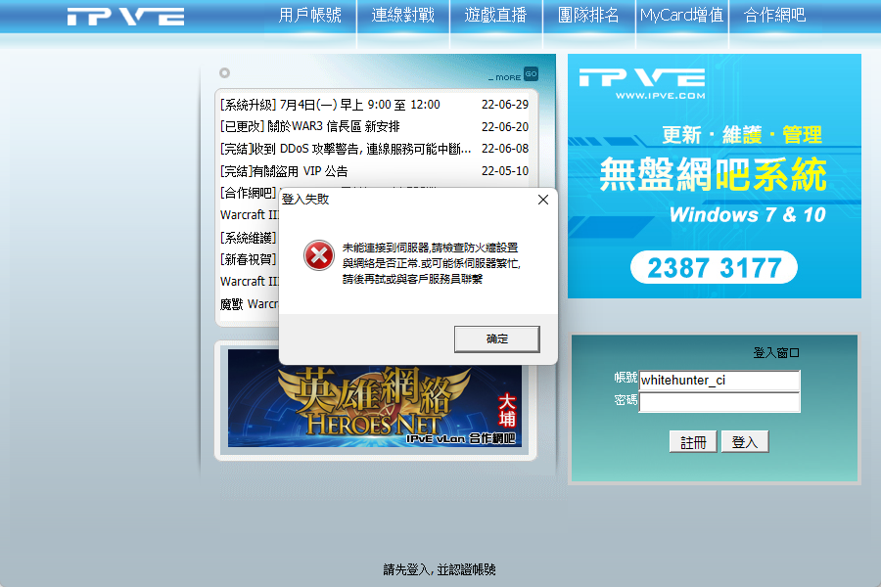Click the 帳號 username input field

[x=719, y=381]
